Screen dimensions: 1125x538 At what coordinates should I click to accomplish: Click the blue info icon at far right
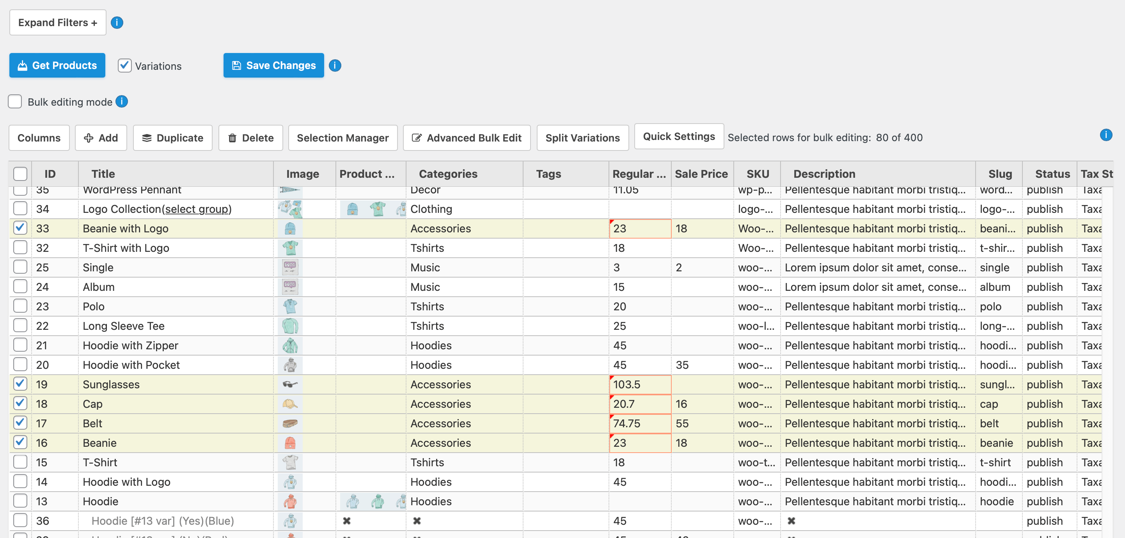[x=1106, y=135]
